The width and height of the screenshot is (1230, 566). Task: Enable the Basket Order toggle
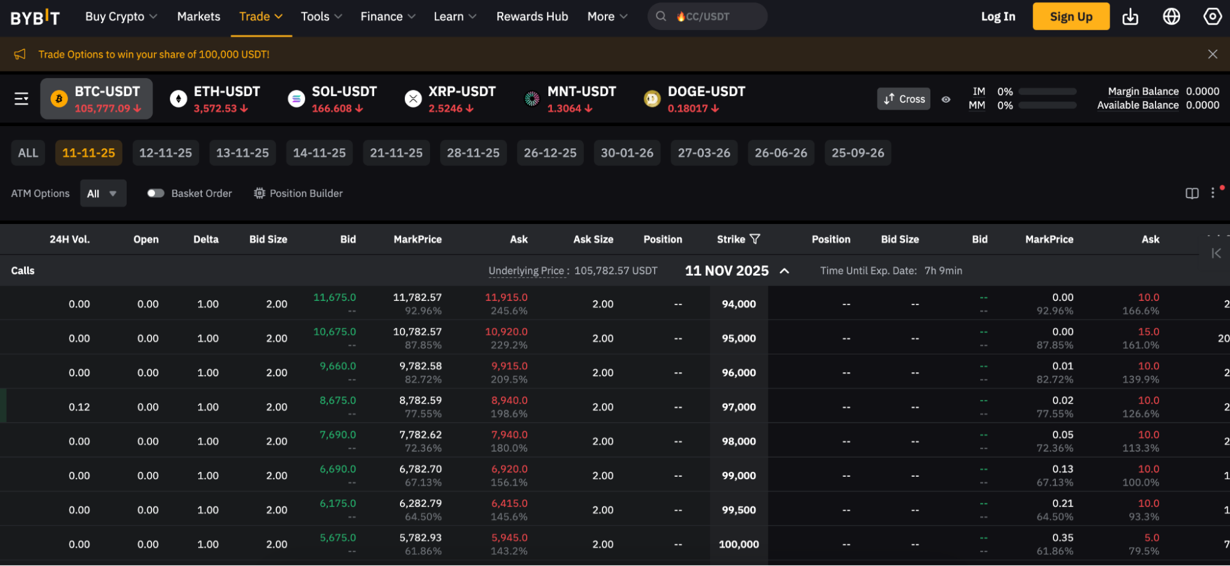pyautogui.click(x=155, y=193)
